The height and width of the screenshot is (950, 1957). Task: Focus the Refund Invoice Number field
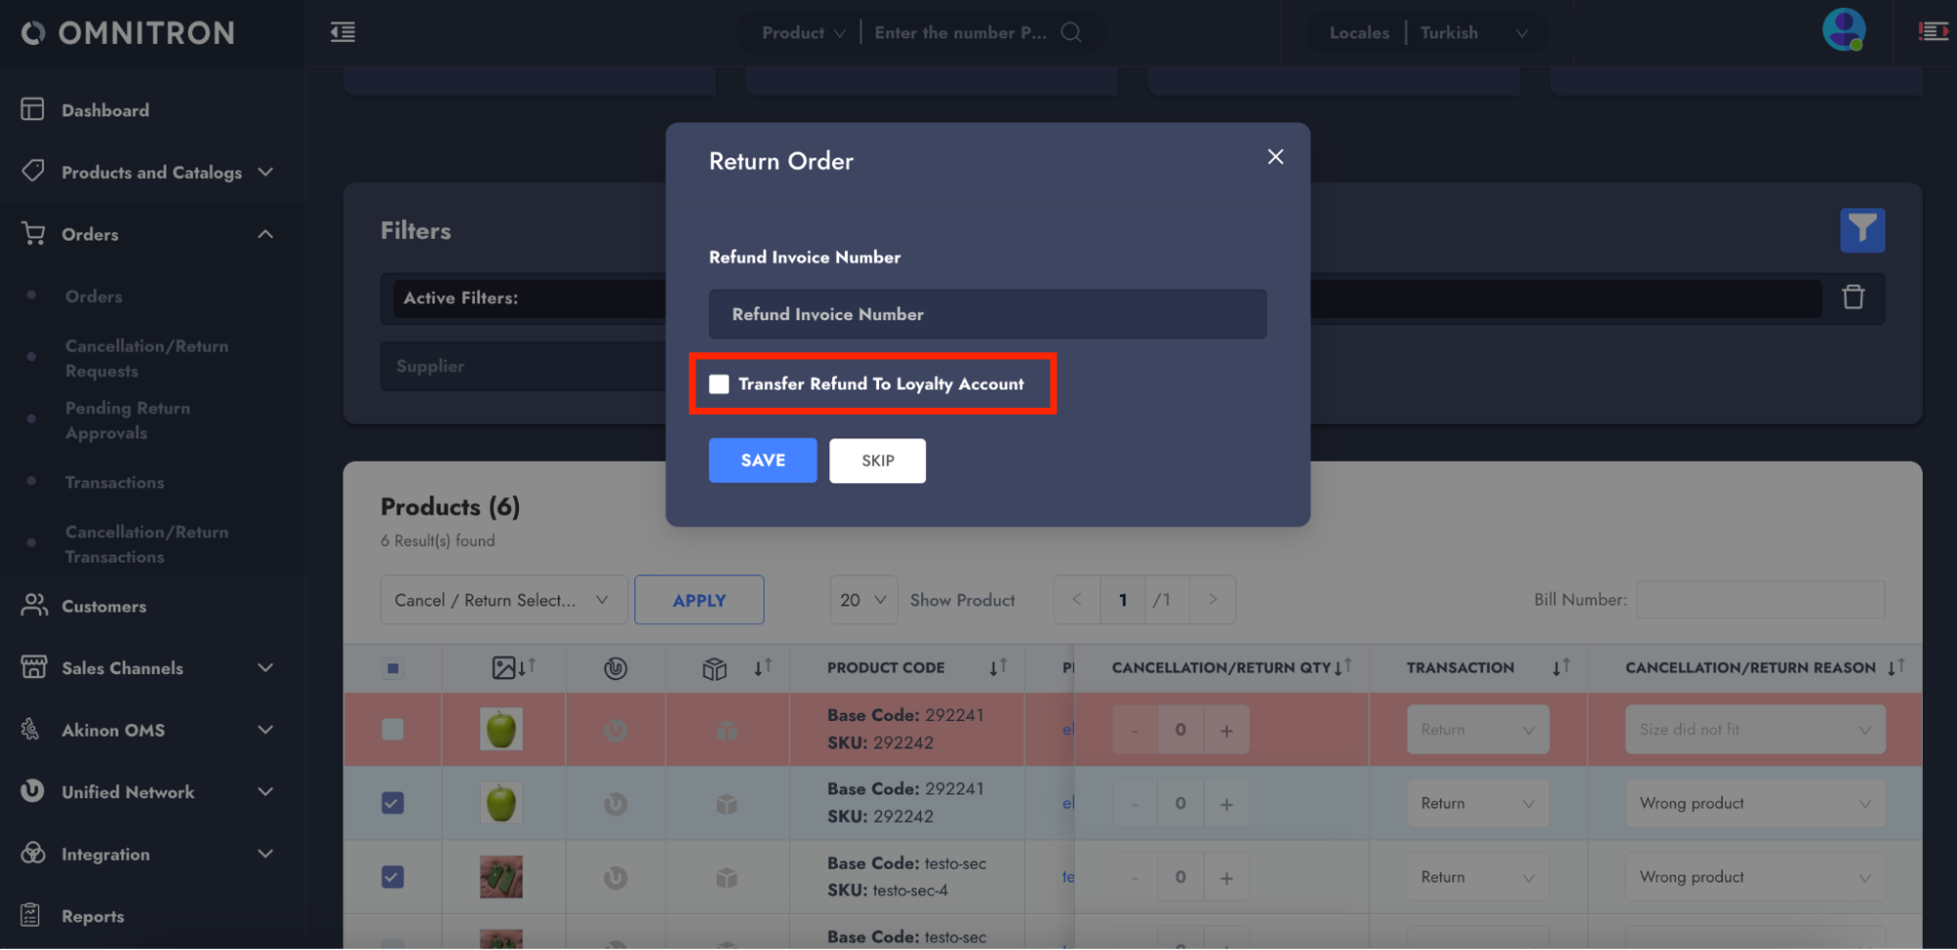point(987,314)
